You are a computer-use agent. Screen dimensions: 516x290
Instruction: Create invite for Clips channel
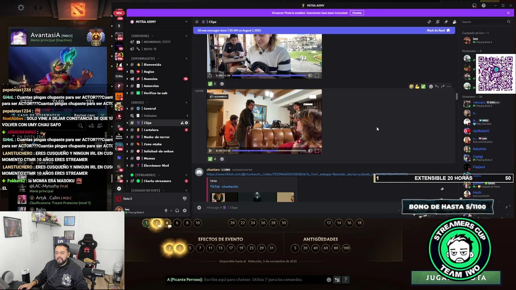(x=182, y=123)
